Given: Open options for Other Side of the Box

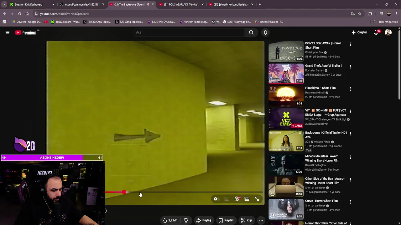Looking at the screenshot, I should pos(350,180).
